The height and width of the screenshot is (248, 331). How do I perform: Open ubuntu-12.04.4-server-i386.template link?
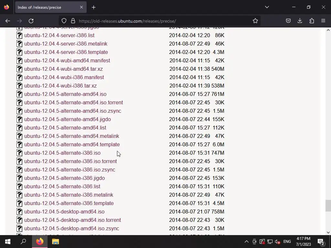tap(66, 52)
